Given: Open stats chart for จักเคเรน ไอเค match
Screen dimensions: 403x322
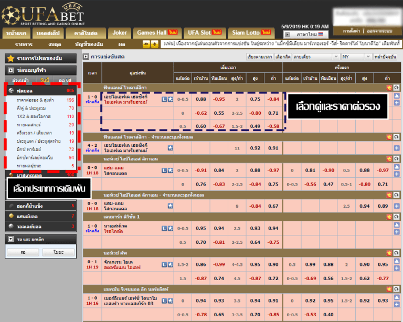Looking at the screenshot, I should click(x=397, y=261).
